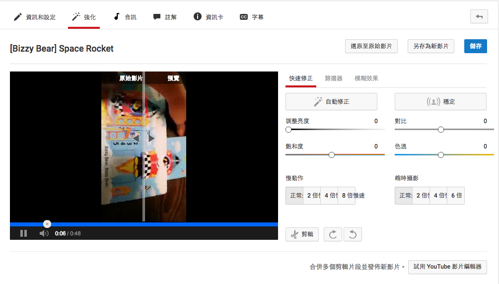This screenshot has width=499, height=284.
Task: Click the 0:06 / 0:48 time display
Action: click(68, 233)
